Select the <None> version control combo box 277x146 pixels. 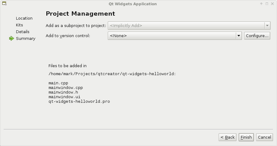coord(175,36)
